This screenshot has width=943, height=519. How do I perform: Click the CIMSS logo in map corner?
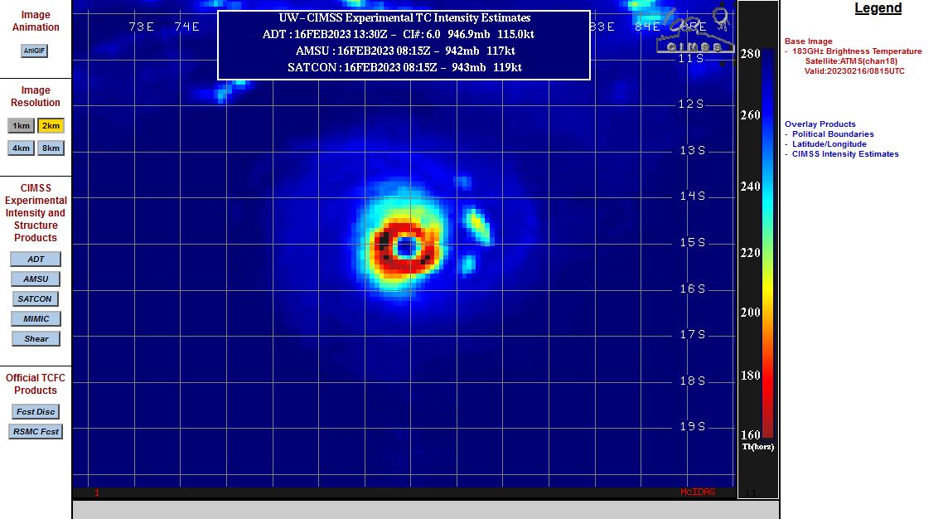pos(694,32)
